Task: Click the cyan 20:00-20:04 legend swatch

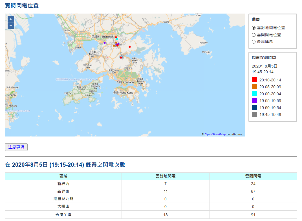Action: tap(254, 94)
